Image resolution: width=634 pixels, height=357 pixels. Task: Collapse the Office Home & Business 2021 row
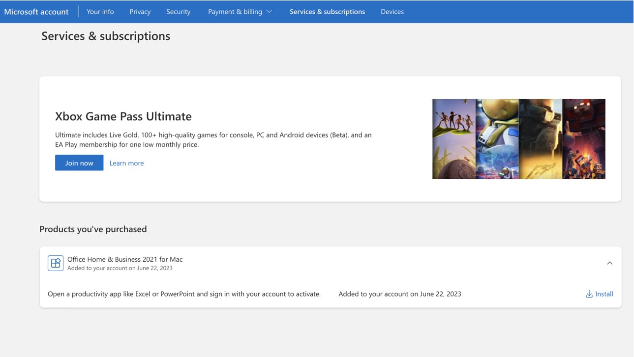tap(609, 263)
